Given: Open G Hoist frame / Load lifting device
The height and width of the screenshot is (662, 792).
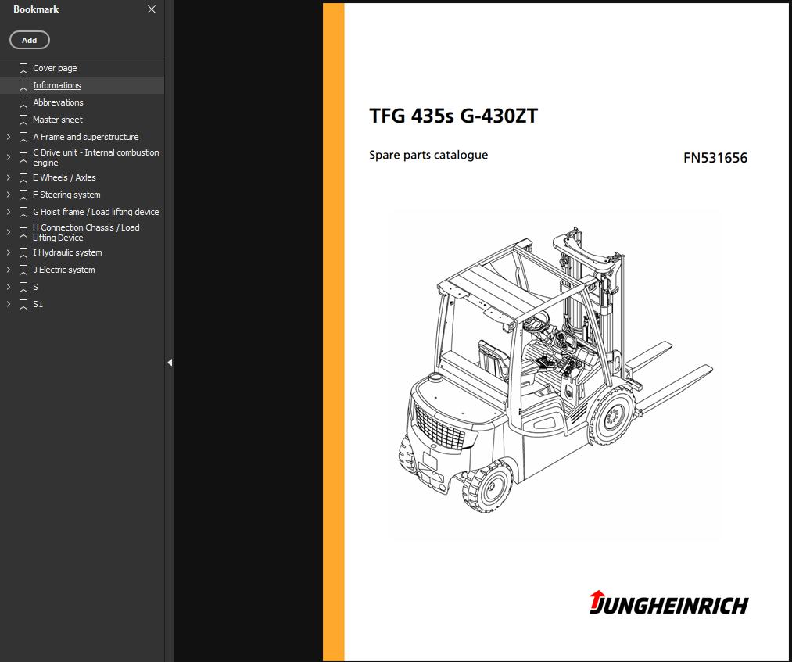Looking at the screenshot, I should (x=96, y=212).
